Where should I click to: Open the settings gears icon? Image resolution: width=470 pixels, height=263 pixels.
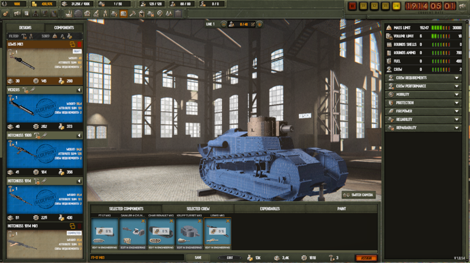click(x=6, y=13)
